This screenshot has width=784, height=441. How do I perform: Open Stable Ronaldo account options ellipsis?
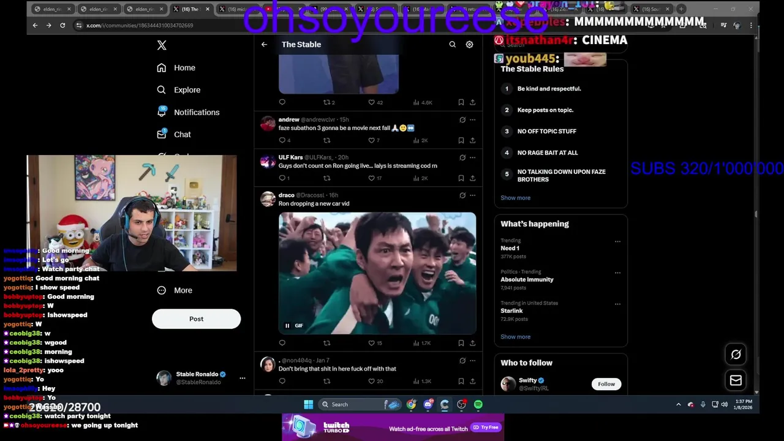(x=243, y=378)
